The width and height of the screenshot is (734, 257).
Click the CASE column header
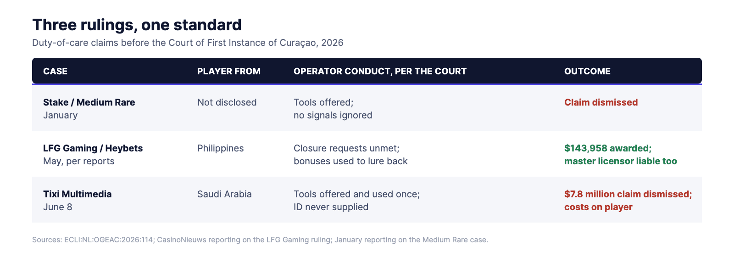click(x=55, y=71)
